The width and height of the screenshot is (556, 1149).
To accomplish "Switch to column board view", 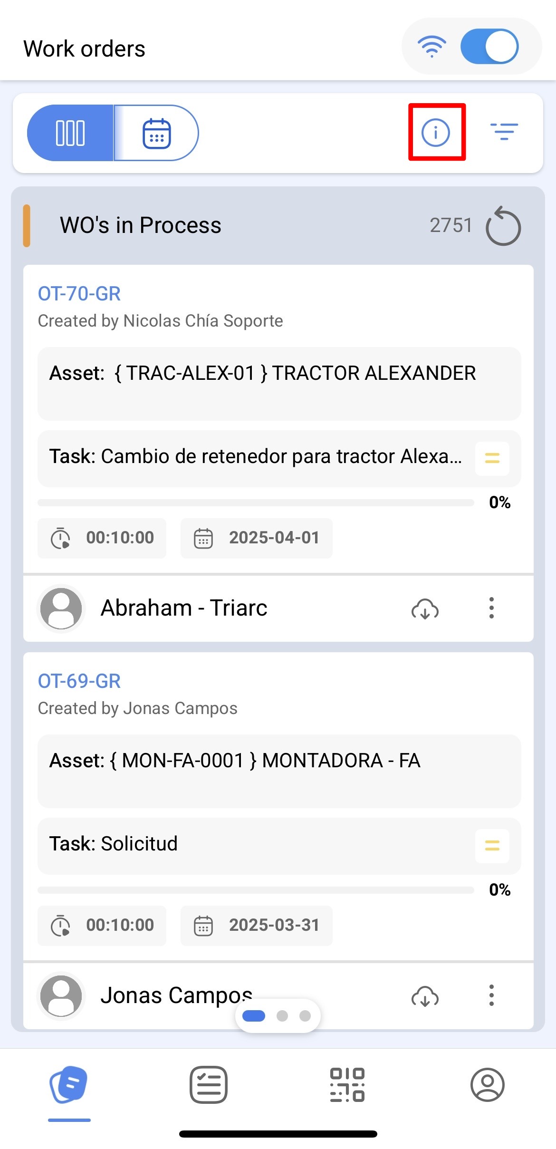I will click(x=70, y=133).
